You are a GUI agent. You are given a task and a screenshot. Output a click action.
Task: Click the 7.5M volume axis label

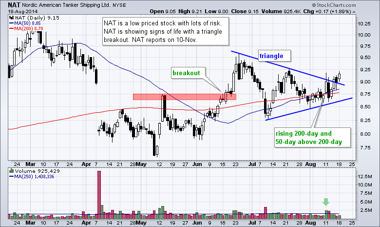pyautogui.click(x=366, y=193)
